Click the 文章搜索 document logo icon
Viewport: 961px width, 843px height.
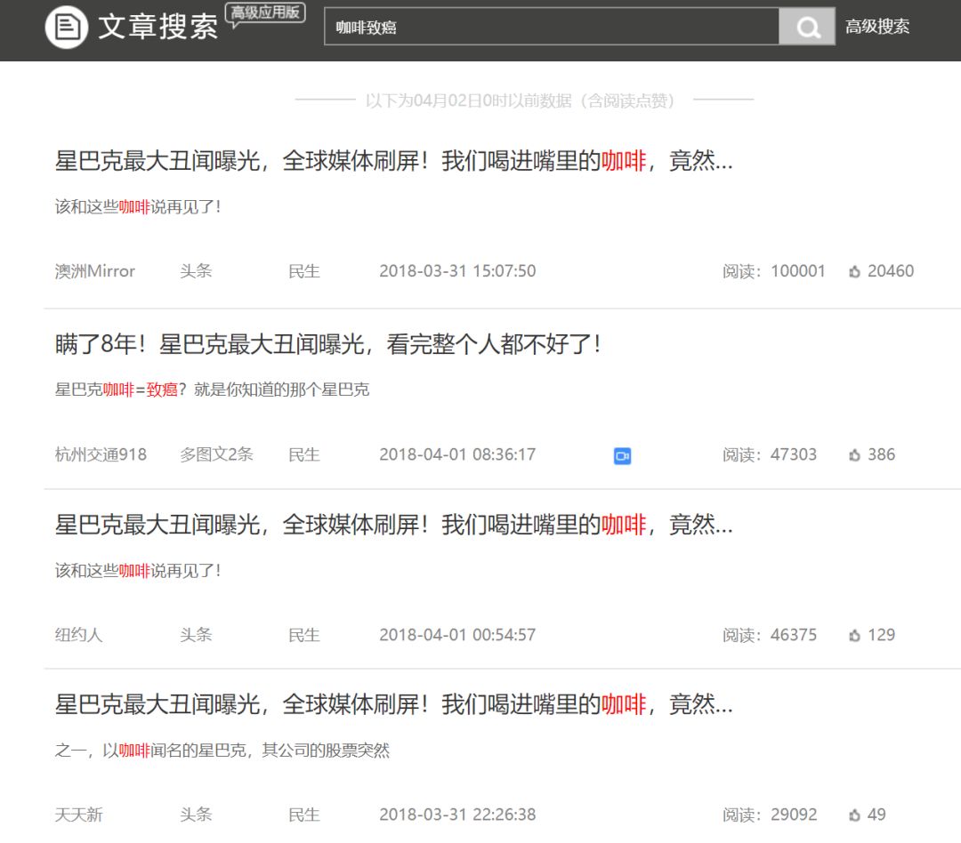(x=66, y=27)
